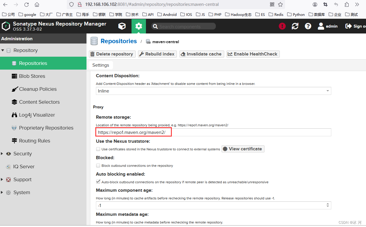This screenshot has width=366, height=227.
Task: Click the browser address bar URL
Action: coord(152,4)
